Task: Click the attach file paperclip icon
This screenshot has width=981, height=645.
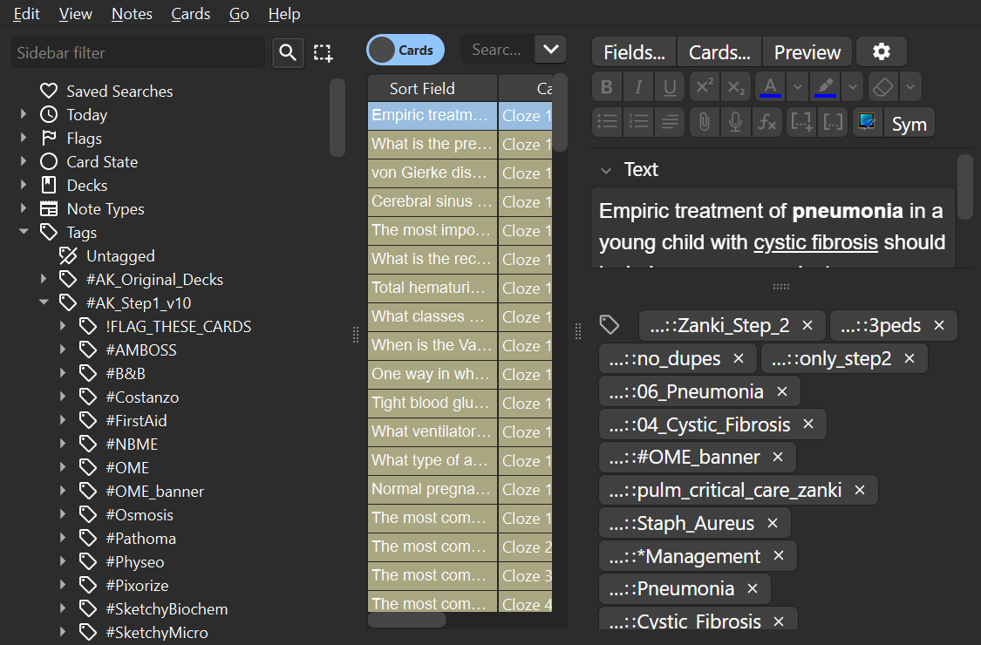Action: tap(704, 123)
